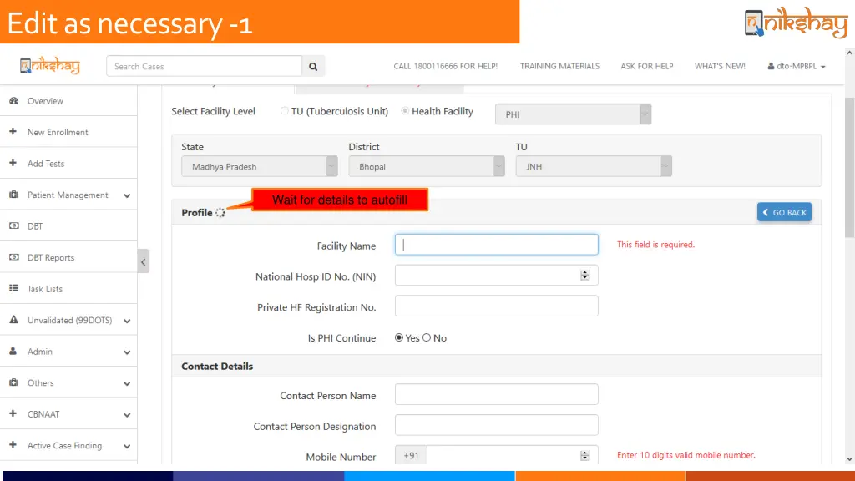Select the TU (Tuberculosis Unit) radio button
This screenshot has height=481, width=855.
pyautogui.click(x=285, y=111)
